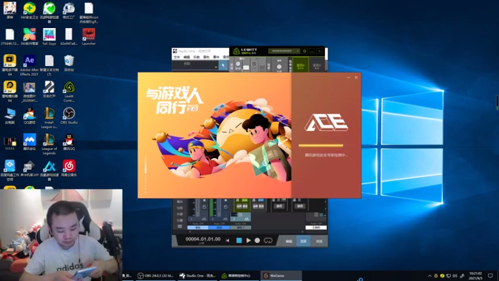499x281 pixels.
Task: Open the 事件 menu in Studio One
Action: tap(216, 57)
